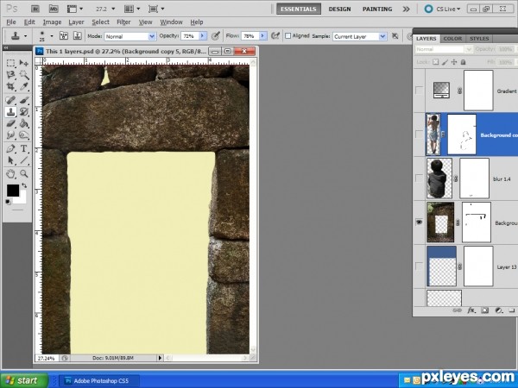Select the Path Selection tool

tap(10, 160)
